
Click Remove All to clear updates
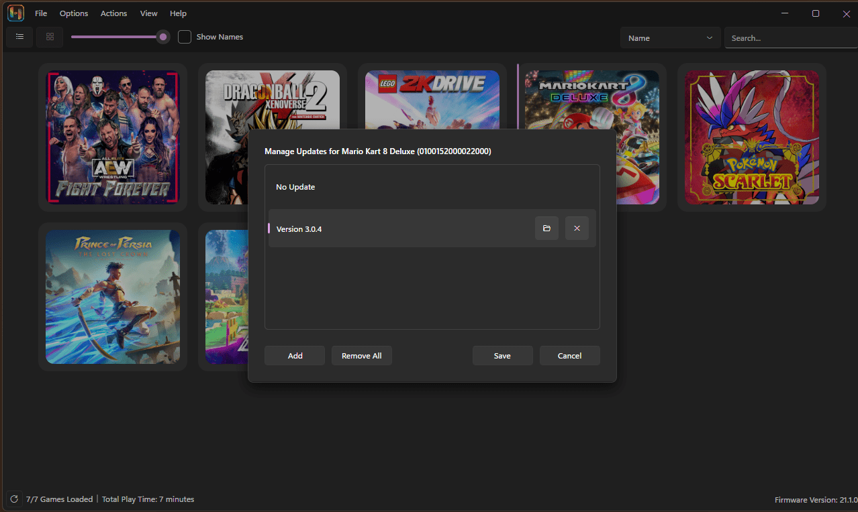tap(361, 355)
